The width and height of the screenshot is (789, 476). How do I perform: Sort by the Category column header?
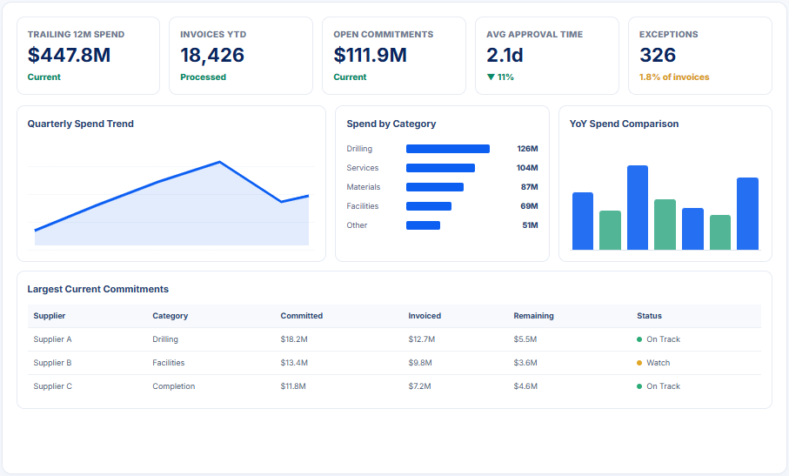point(171,316)
